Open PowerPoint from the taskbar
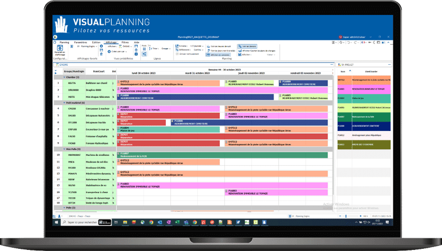The width and height of the screenshot is (442, 251). 203,222
